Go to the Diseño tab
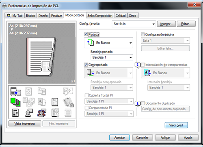203x147 pixels. (x=43, y=16)
